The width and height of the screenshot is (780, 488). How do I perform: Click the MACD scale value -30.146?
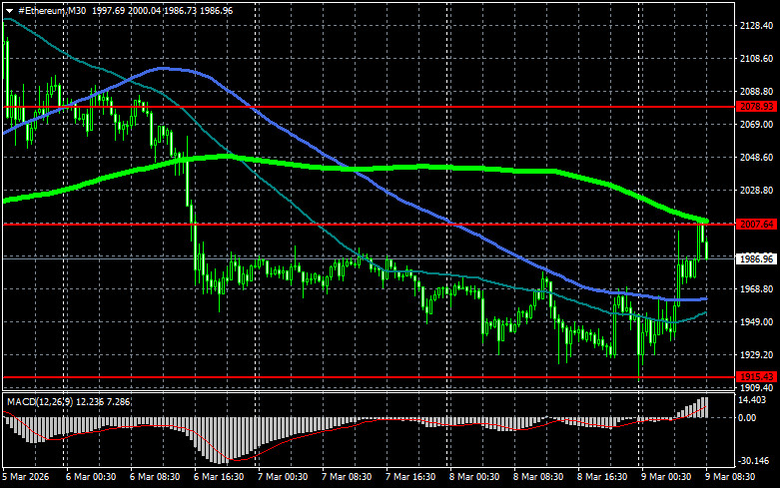(x=754, y=461)
